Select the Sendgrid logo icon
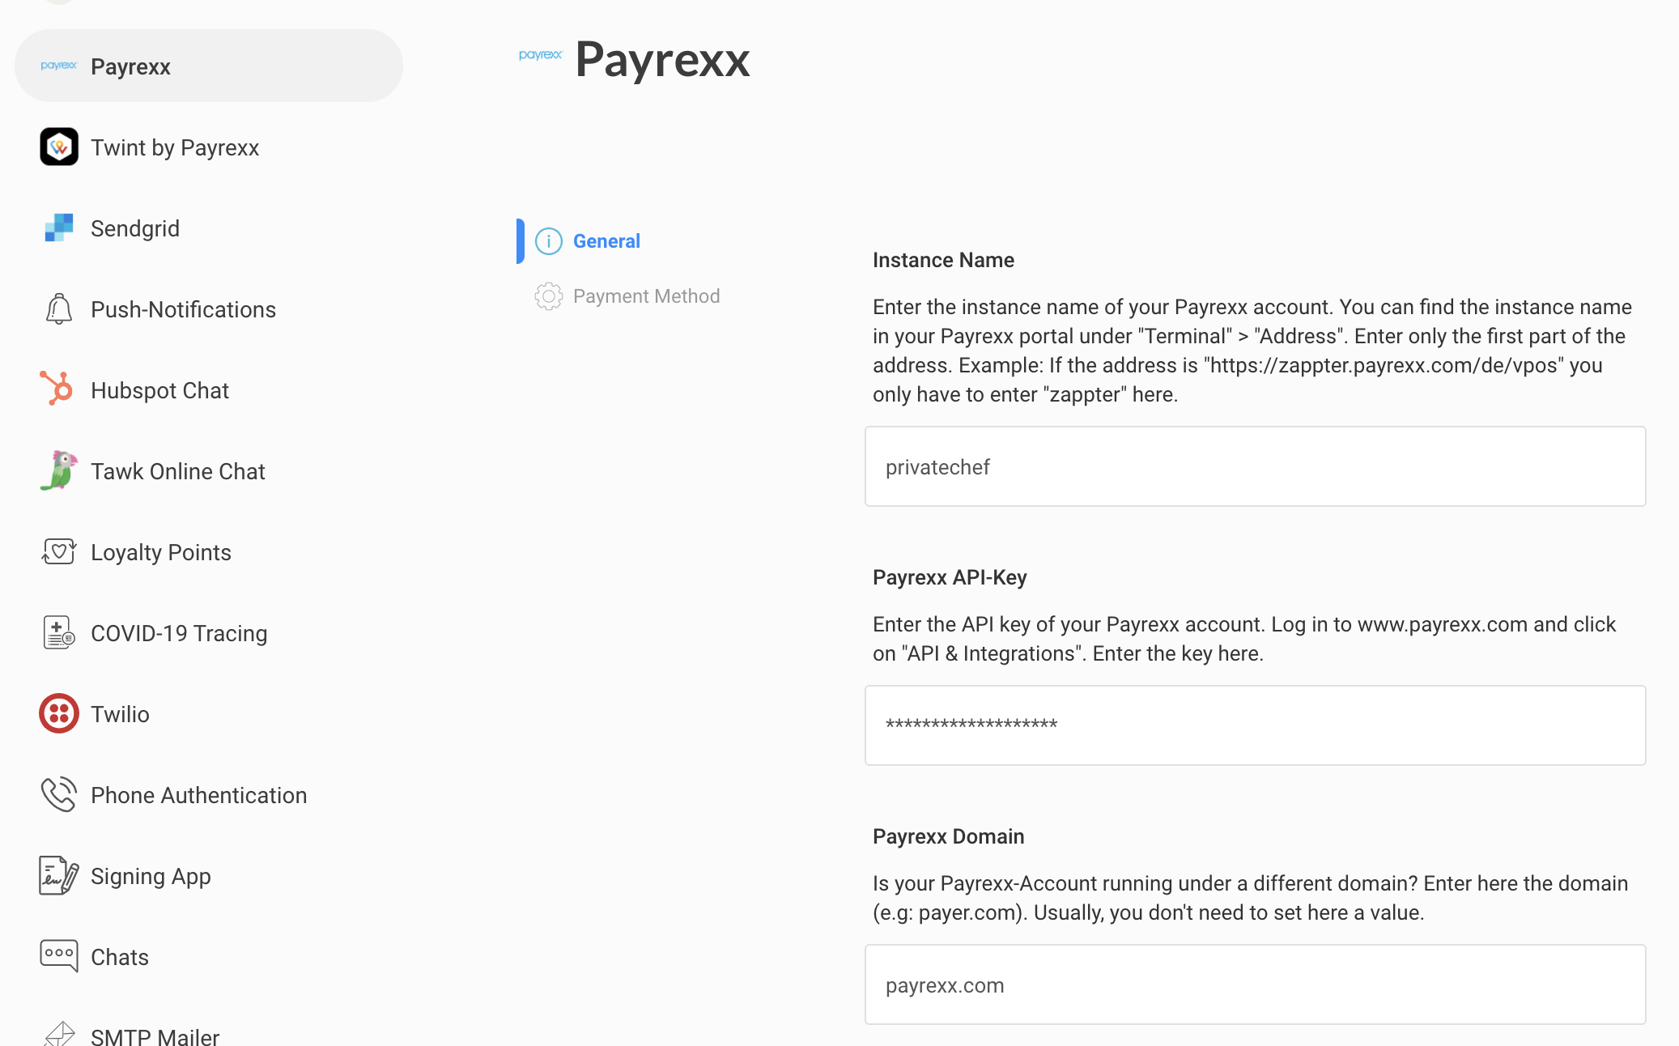The image size is (1679, 1046). (x=59, y=227)
